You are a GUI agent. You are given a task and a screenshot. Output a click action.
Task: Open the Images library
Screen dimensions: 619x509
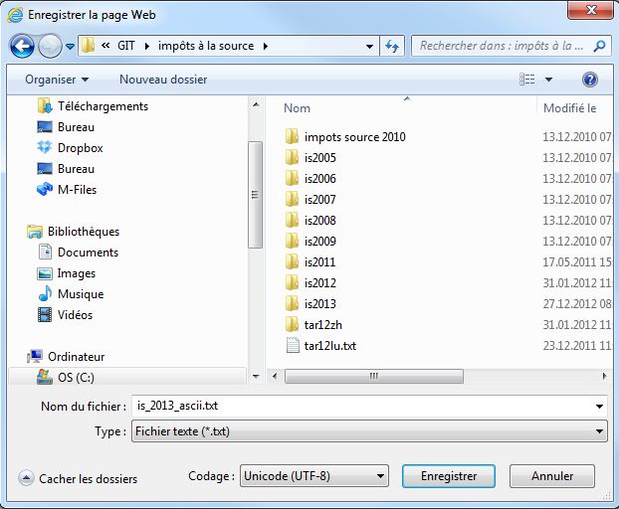point(77,273)
